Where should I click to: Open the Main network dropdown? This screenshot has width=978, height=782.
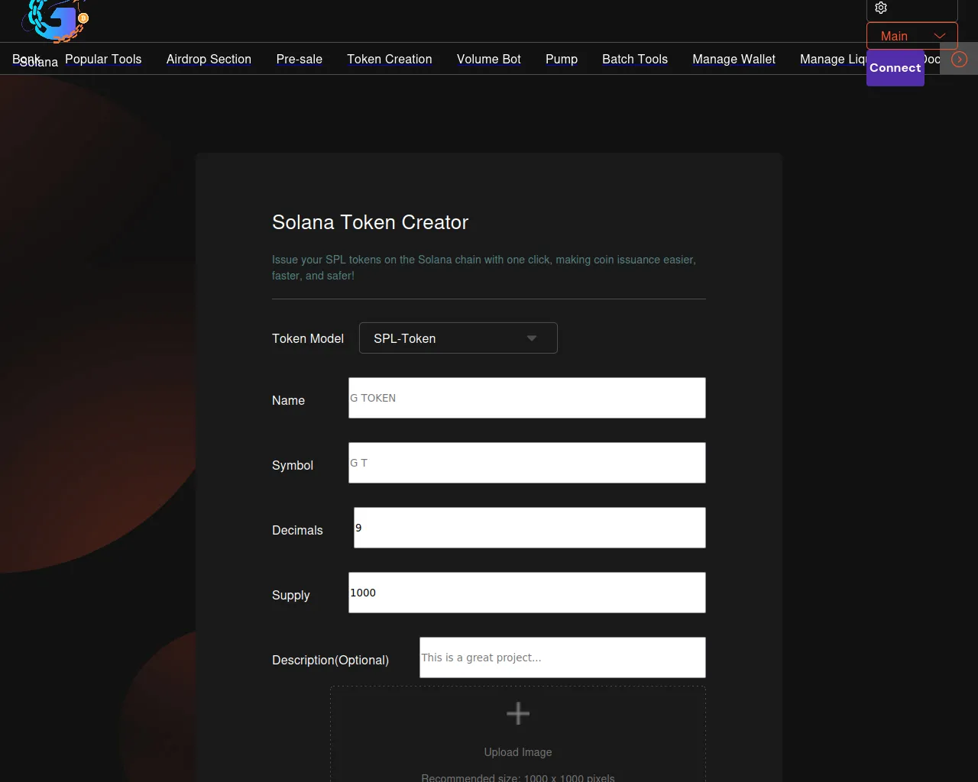pyautogui.click(x=912, y=36)
